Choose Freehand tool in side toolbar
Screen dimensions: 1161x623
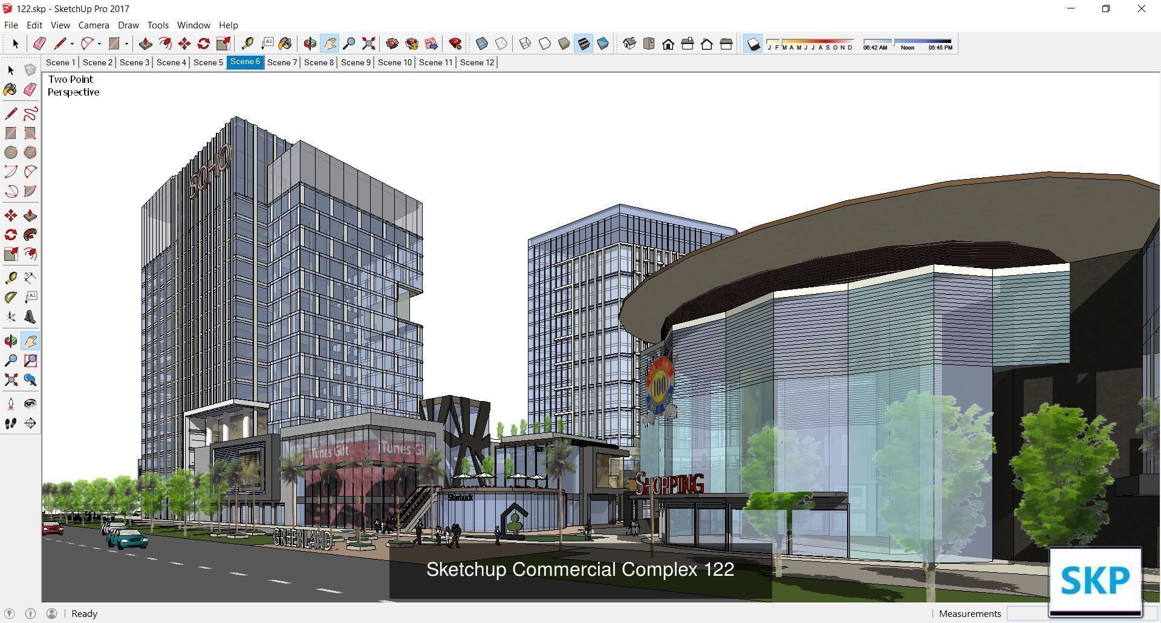pos(30,114)
